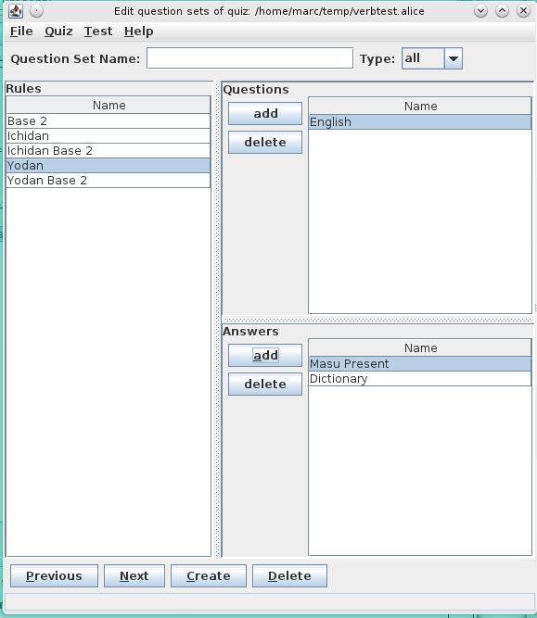Click the round sticky window button

pyautogui.click(x=37, y=10)
